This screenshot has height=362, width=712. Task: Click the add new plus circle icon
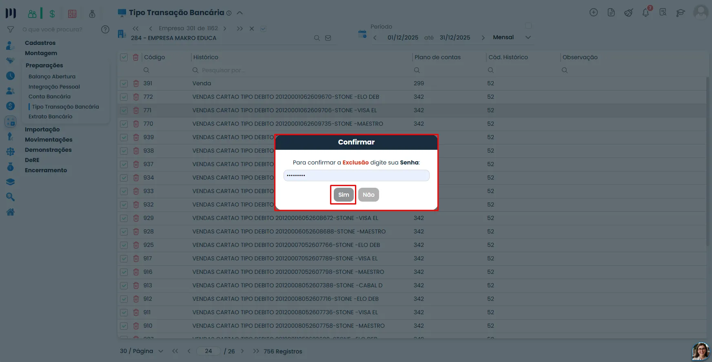(x=594, y=13)
